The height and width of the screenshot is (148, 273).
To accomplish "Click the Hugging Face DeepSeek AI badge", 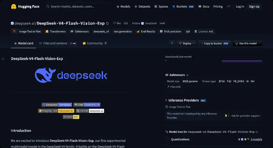I will coord(56,111).
